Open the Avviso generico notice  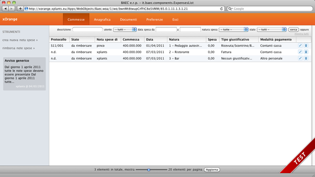point(24,74)
